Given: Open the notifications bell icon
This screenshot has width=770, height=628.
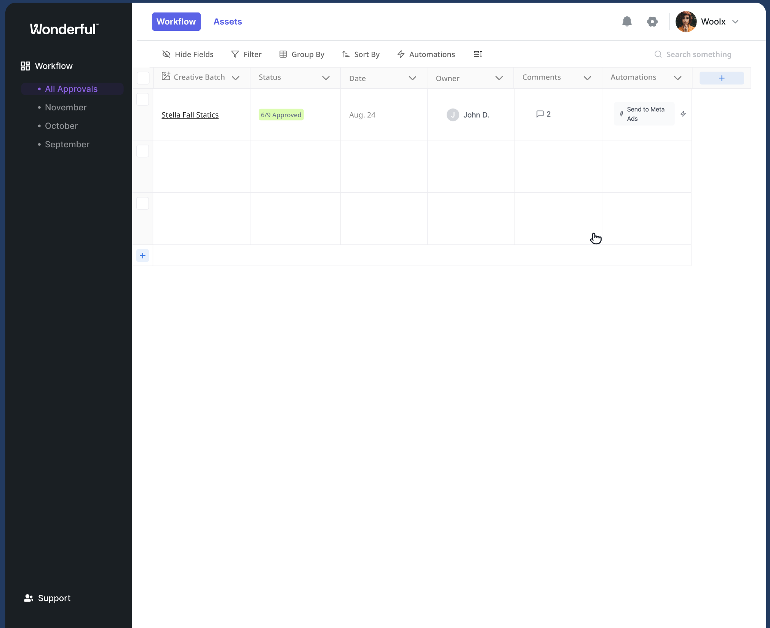Looking at the screenshot, I should pyautogui.click(x=627, y=22).
